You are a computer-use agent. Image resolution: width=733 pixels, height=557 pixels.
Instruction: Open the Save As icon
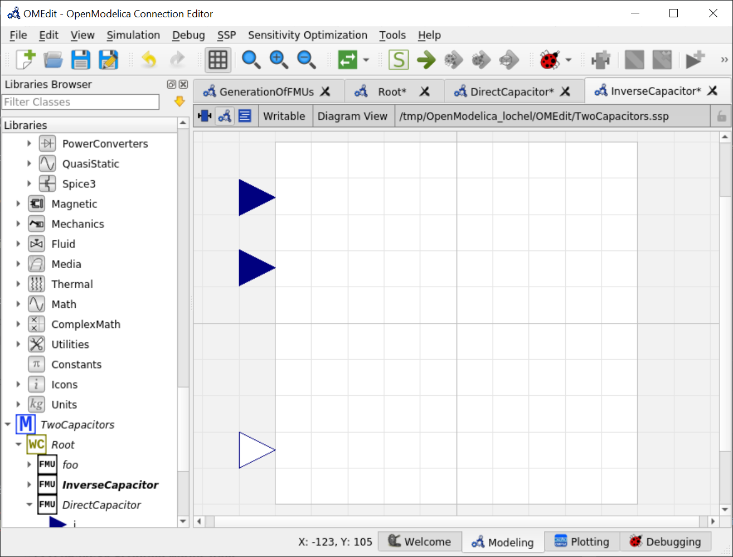(x=109, y=60)
